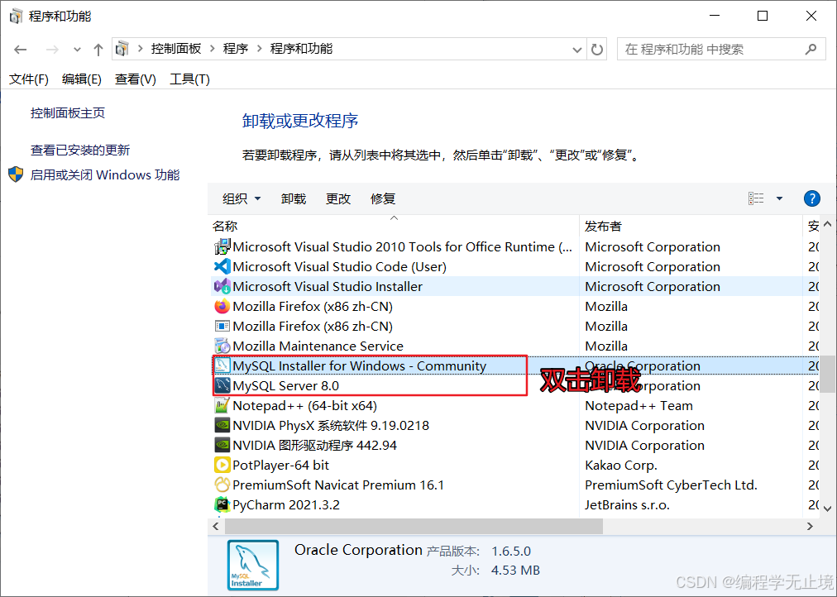Click the address bar control panel icon

122,49
